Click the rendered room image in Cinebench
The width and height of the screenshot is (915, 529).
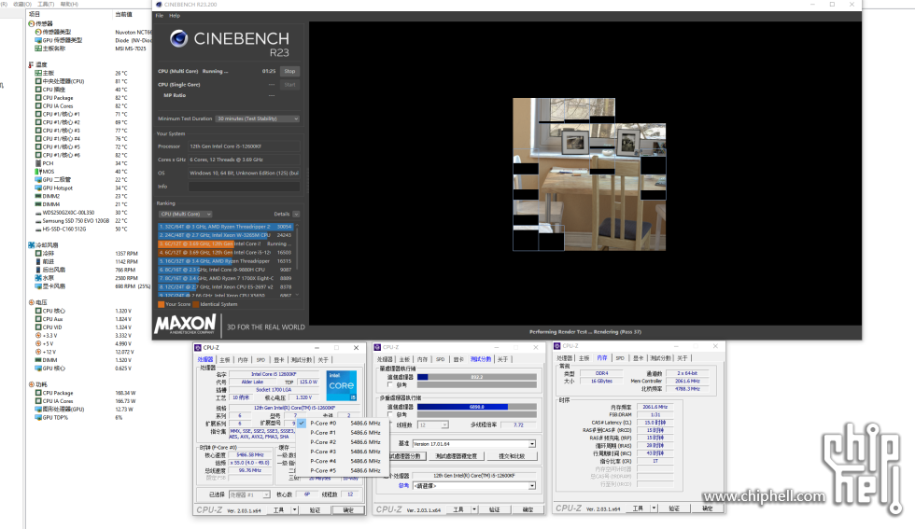point(589,174)
